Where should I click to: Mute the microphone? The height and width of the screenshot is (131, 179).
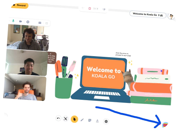(13, 21)
